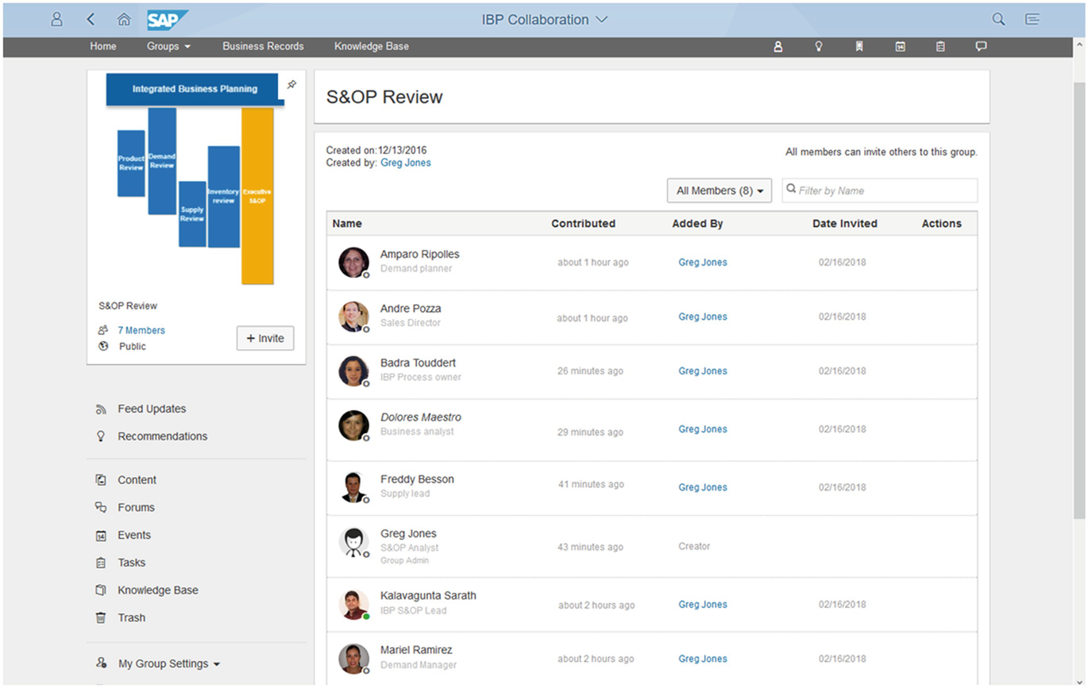Click the back arrow in the top bar

(91, 18)
